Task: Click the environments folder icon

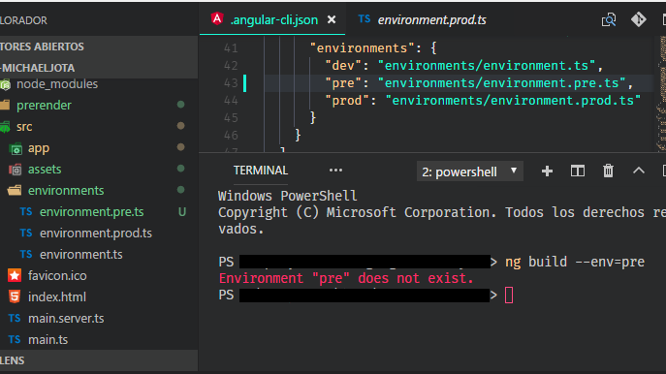Action: 15,190
